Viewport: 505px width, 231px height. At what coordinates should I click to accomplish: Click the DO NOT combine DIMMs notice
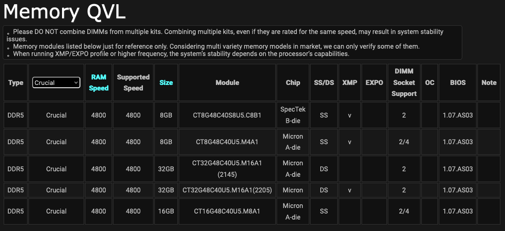pyautogui.click(x=225, y=35)
